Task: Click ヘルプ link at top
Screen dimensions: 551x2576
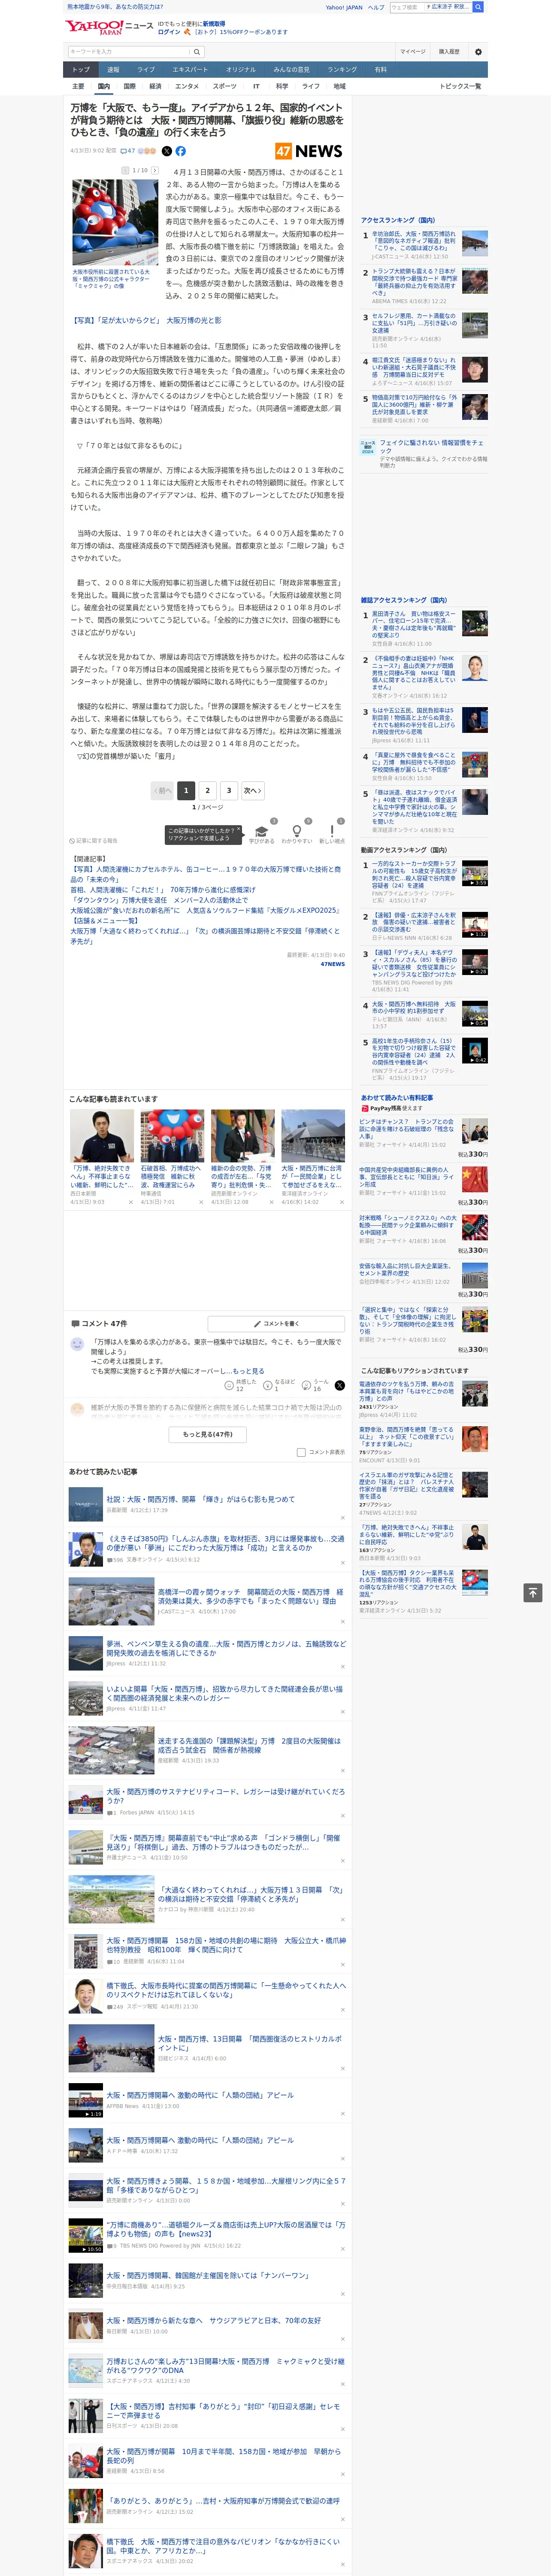Action: coord(376,7)
